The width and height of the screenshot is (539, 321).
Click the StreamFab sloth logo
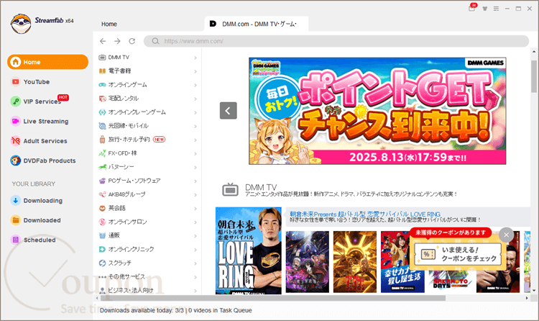[21, 24]
